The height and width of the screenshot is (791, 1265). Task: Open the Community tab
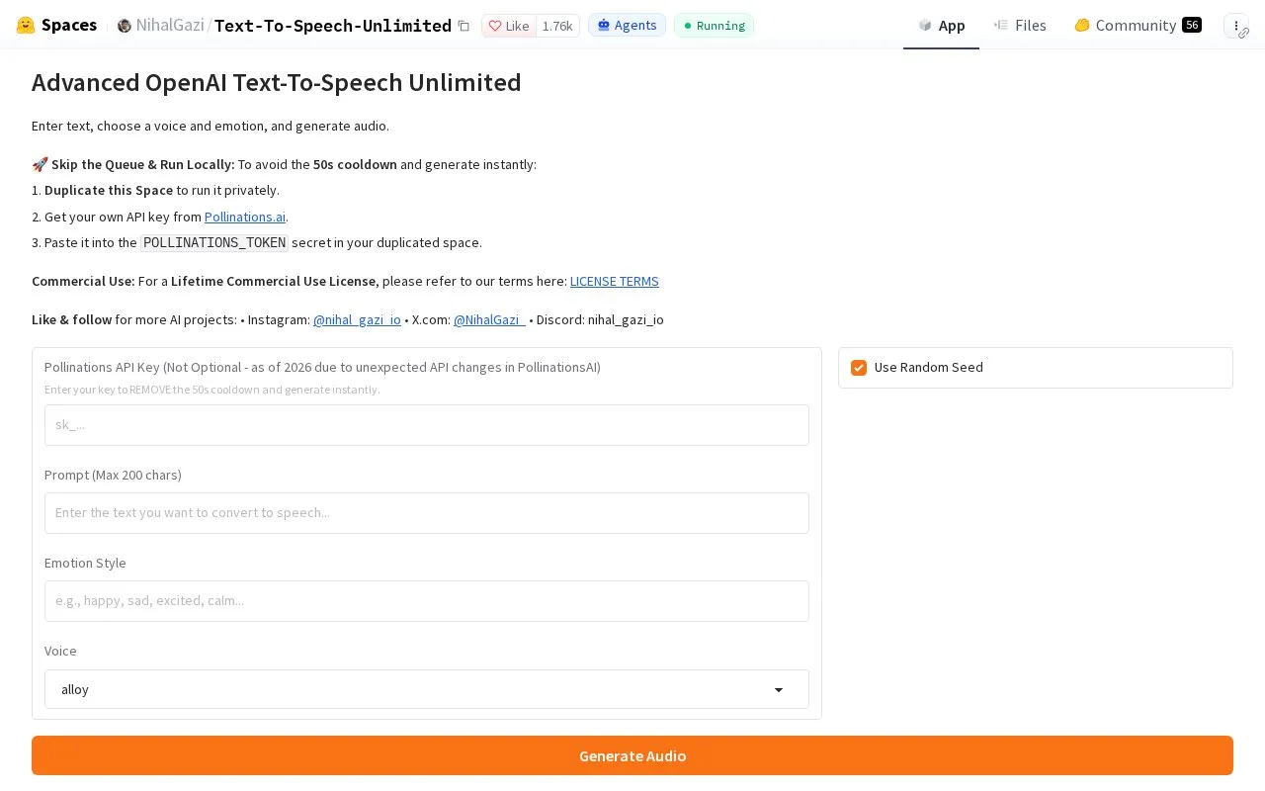1137,26
